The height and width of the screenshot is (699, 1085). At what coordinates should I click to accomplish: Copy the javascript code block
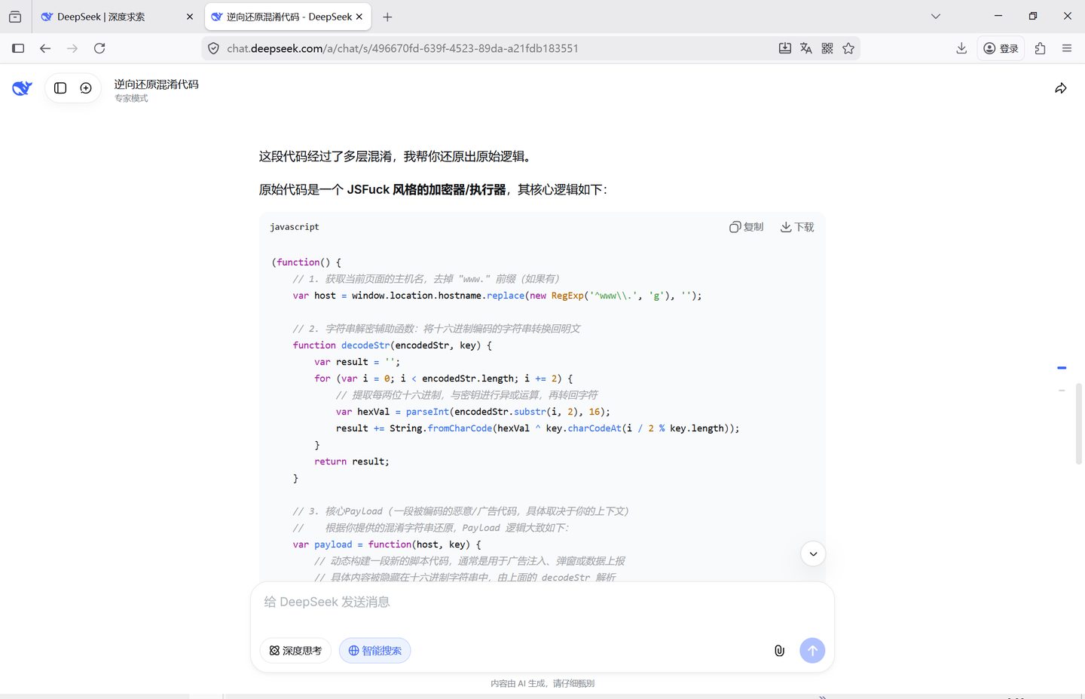tap(746, 227)
